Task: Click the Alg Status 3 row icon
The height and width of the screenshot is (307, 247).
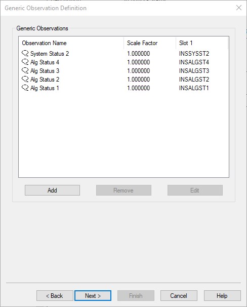Action: tap(25, 71)
